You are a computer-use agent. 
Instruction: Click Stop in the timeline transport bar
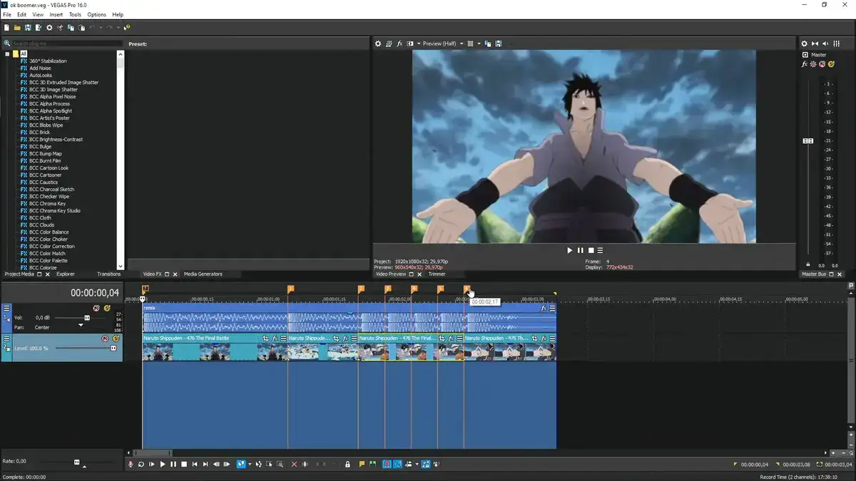(184, 464)
